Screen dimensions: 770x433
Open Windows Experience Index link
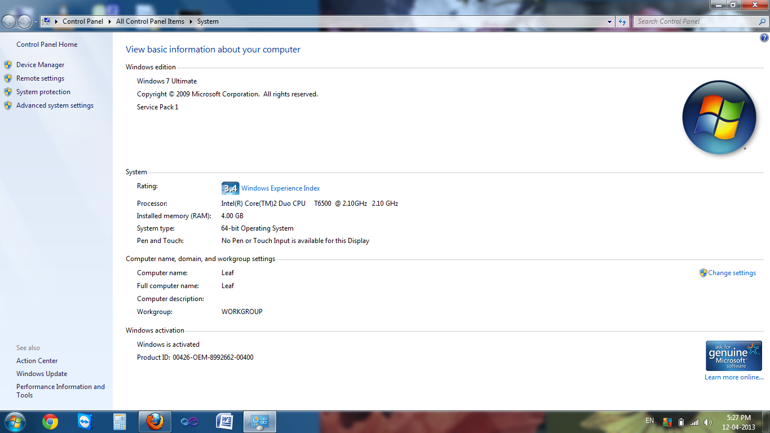coord(281,188)
